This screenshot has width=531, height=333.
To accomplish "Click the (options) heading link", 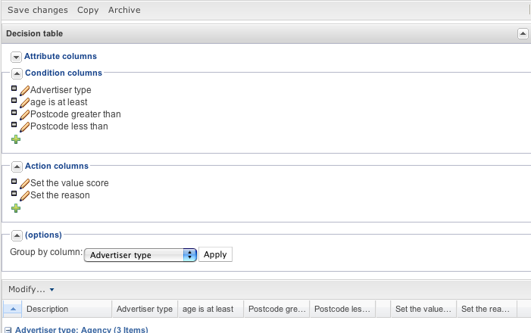I will 43,235.
